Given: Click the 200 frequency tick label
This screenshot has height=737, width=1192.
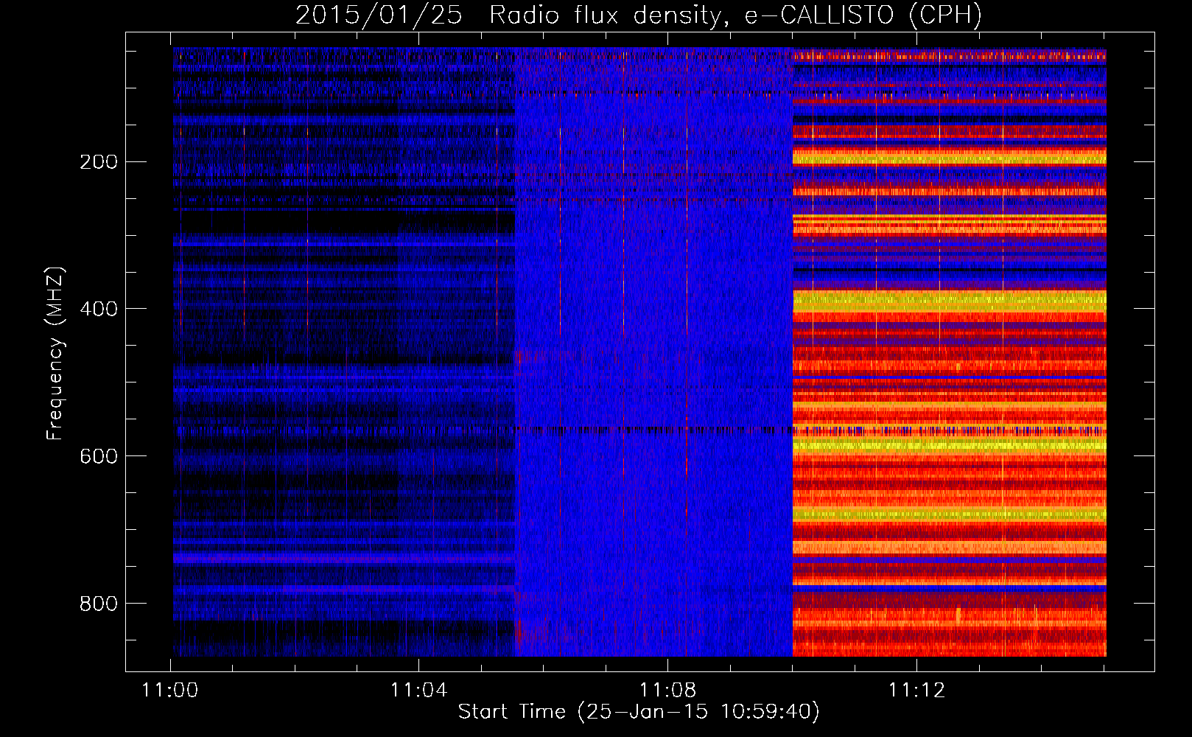Looking at the screenshot, I should point(99,161).
